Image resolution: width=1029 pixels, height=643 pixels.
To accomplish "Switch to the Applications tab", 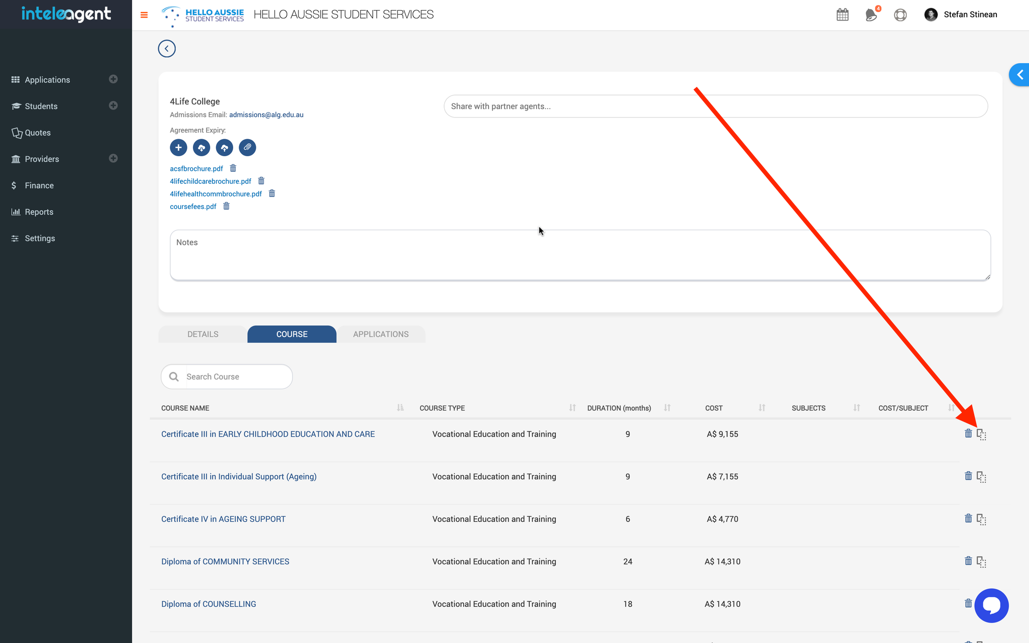I will (x=381, y=334).
